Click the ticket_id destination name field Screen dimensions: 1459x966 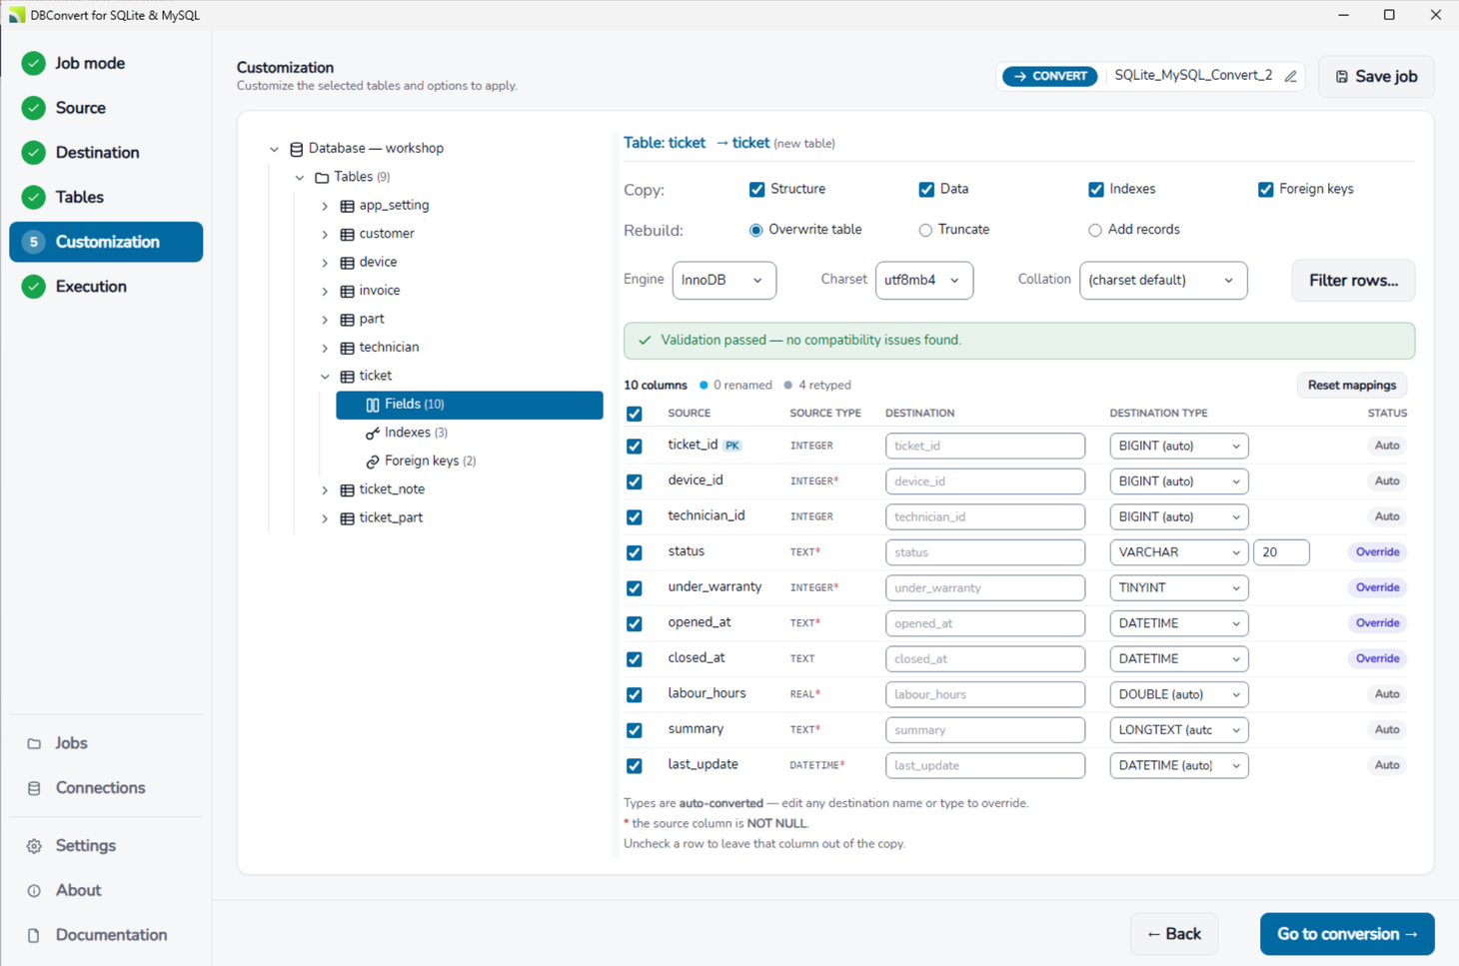[985, 447]
